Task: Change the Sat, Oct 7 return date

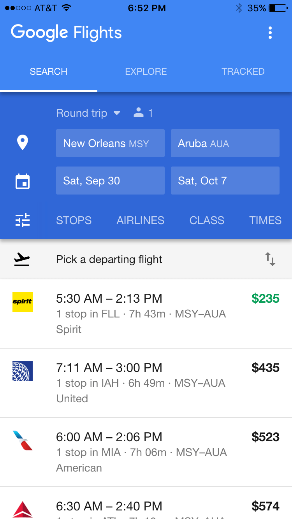Action: pyautogui.click(x=225, y=181)
